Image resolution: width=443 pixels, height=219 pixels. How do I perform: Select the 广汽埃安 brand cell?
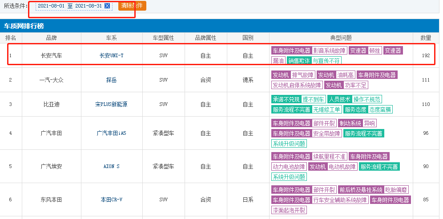(52, 166)
